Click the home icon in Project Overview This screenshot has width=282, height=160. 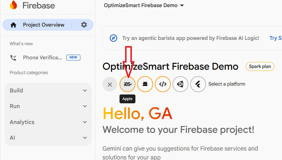point(13,25)
